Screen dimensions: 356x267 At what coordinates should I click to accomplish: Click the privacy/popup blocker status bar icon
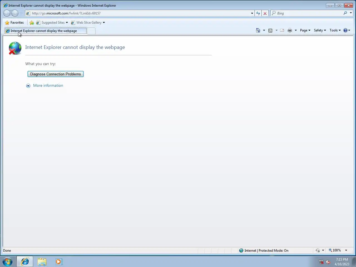point(318,250)
